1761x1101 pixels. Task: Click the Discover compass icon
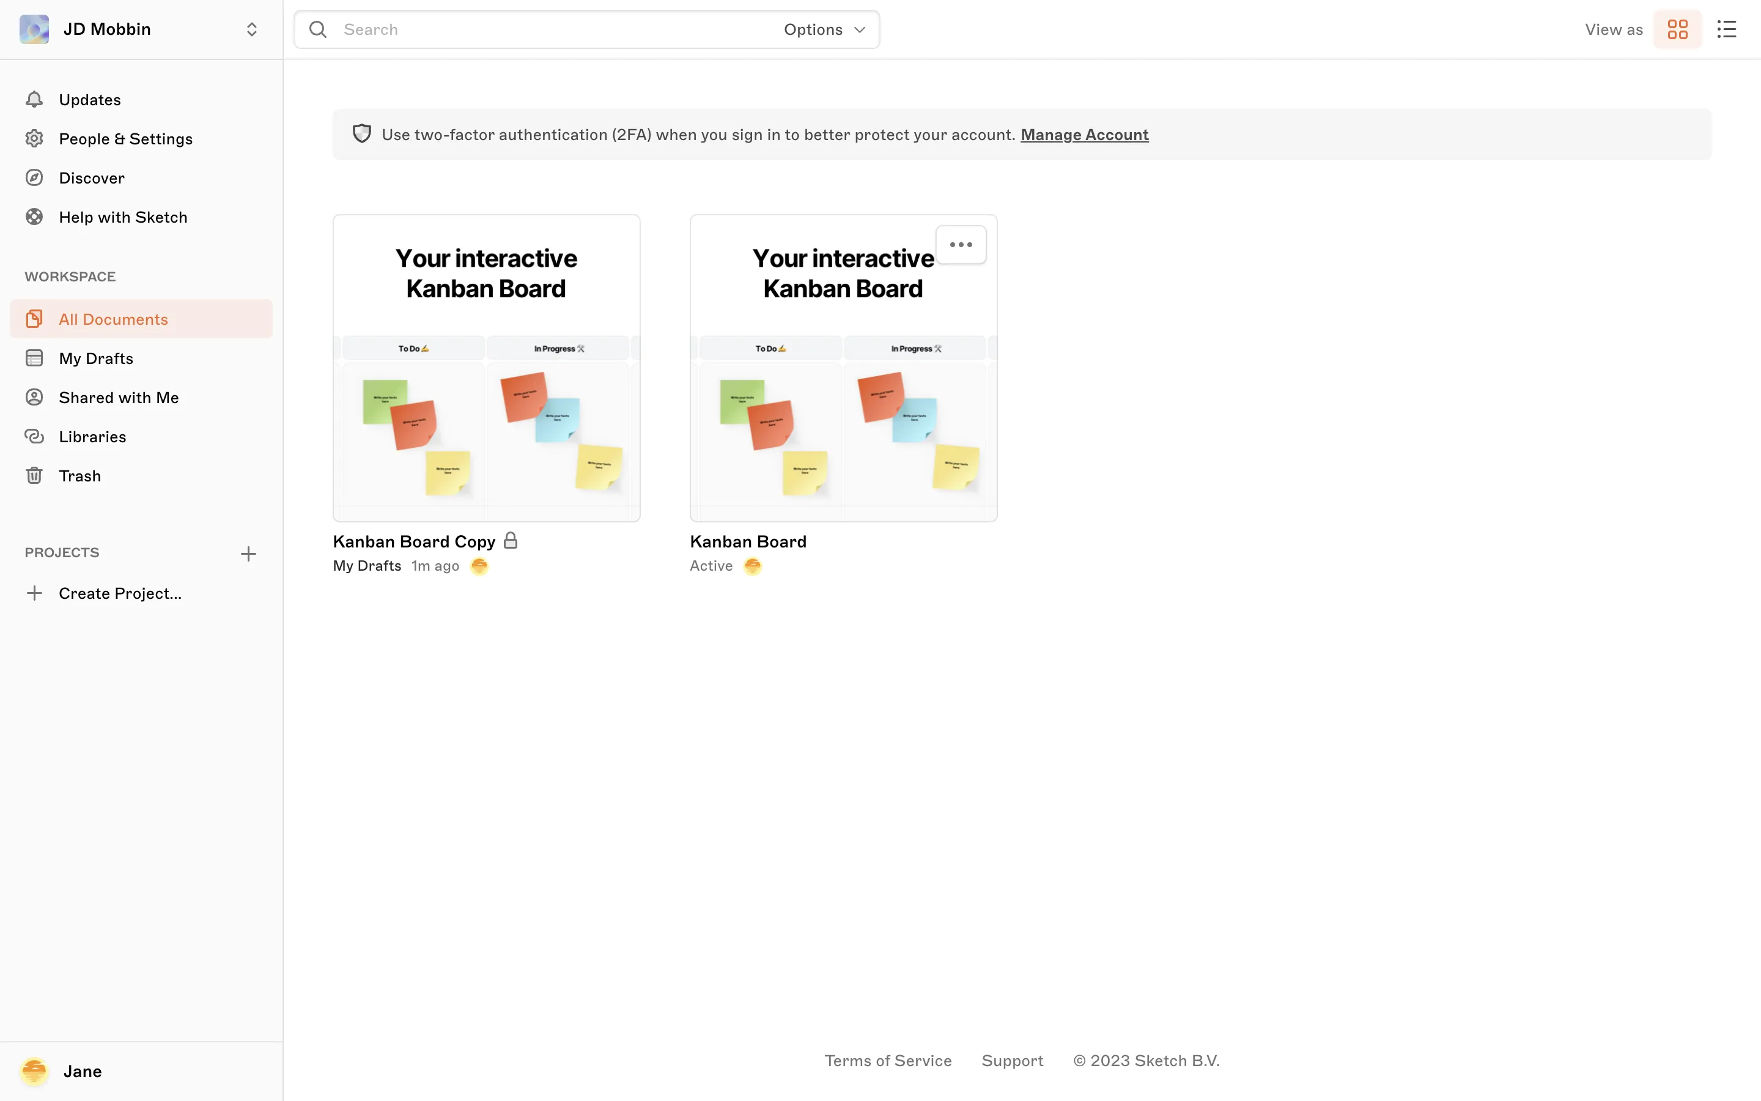click(x=34, y=177)
